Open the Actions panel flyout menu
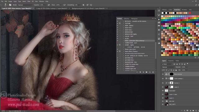The width and height of the screenshot is (199, 112). tap(155, 19)
